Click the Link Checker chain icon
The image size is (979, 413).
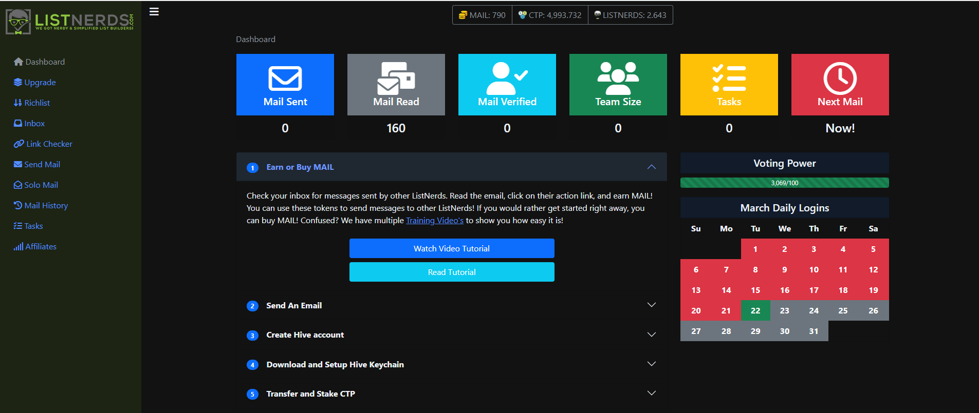pyautogui.click(x=19, y=144)
